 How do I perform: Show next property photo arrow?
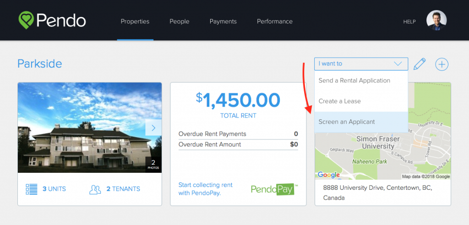click(x=153, y=128)
